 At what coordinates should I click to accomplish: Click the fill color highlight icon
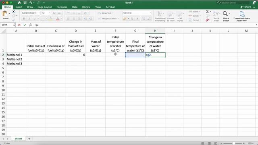click(x=50, y=19)
